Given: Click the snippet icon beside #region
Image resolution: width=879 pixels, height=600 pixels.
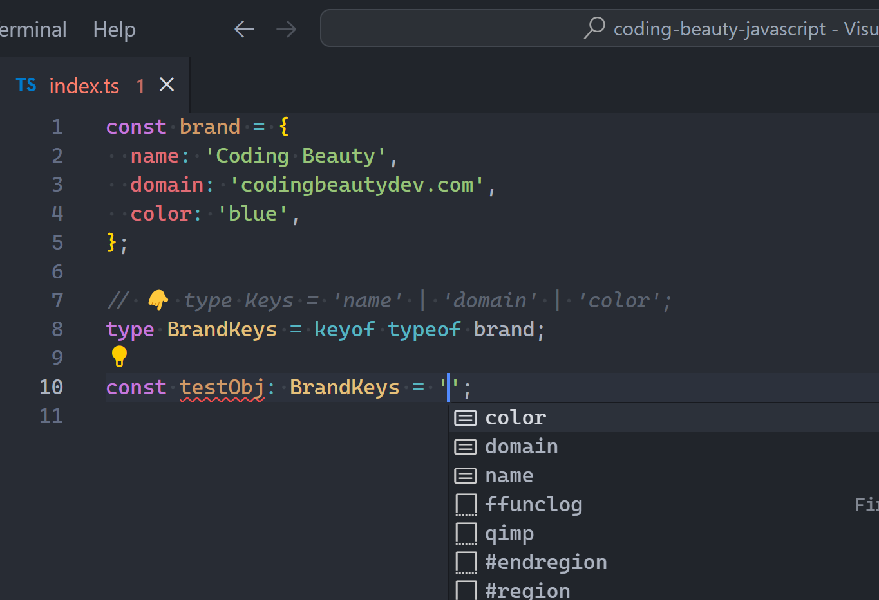Looking at the screenshot, I should (x=465, y=589).
